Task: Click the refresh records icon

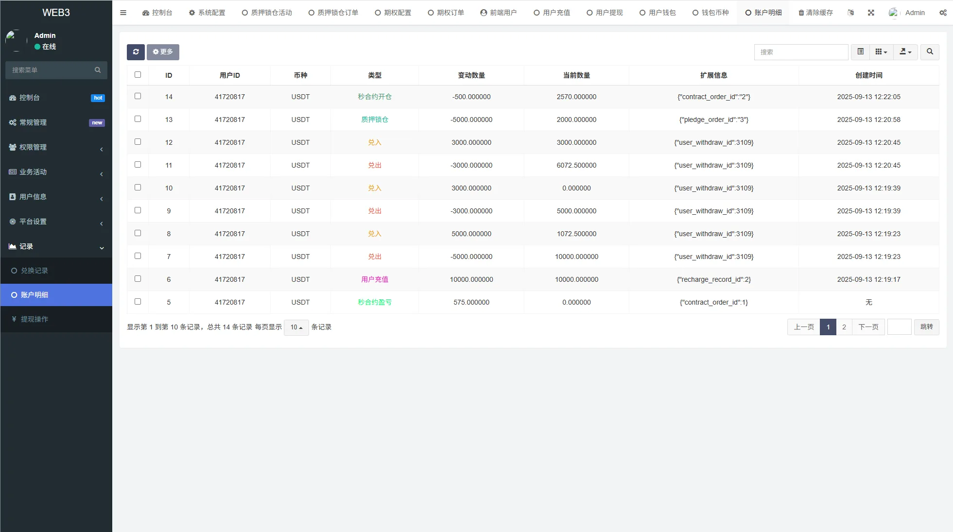Action: click(x=136, y=52)
